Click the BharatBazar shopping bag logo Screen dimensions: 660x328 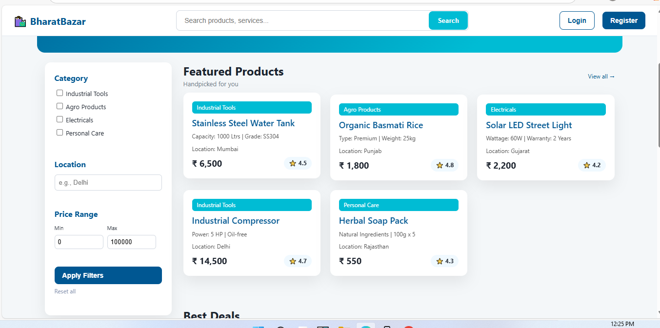tap(20, 20)
